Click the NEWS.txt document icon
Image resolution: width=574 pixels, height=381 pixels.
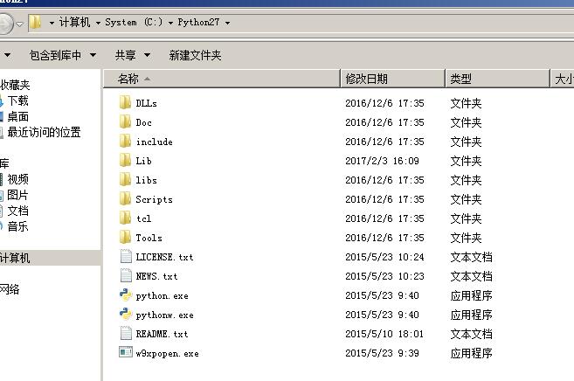click(x=126, y=275)
